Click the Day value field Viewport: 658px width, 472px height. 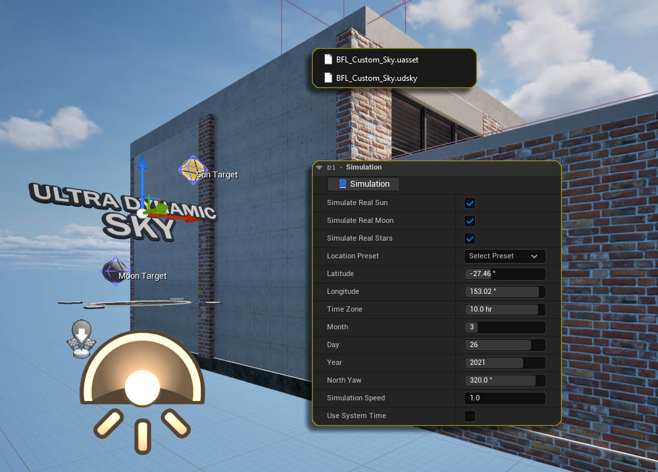click(x=505, y=344)
